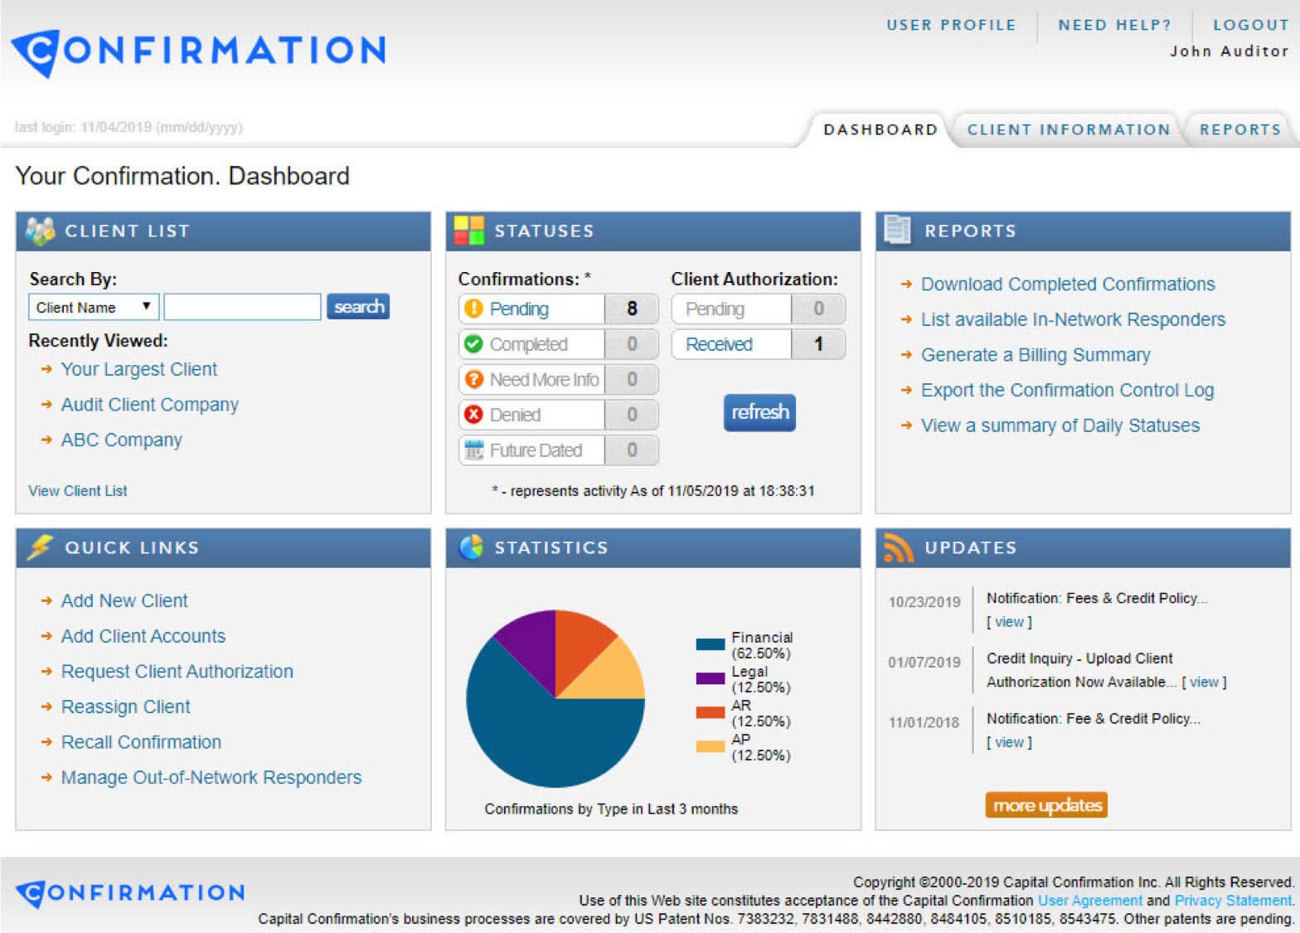
Task: Switch to the Client Information tab
Action: pyautogui.click(x=1068, y=129)
